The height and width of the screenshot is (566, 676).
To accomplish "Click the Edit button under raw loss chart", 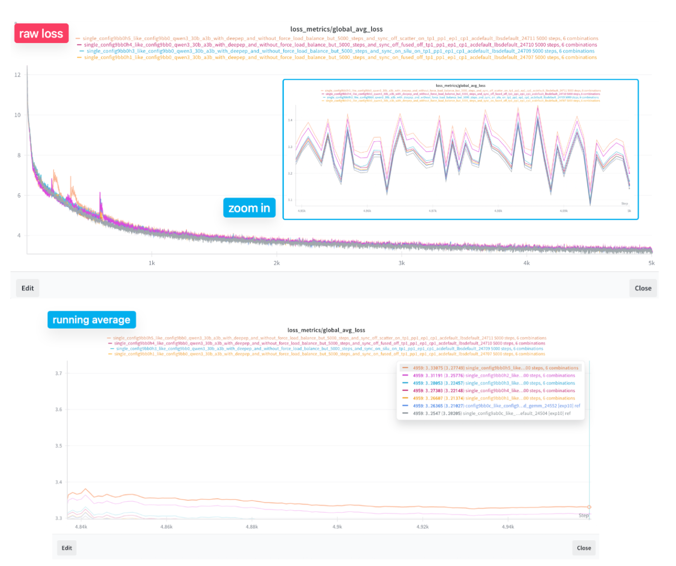I will [27, 288].
